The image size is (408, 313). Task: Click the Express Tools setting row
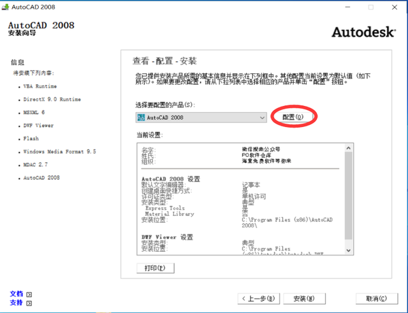165,208
